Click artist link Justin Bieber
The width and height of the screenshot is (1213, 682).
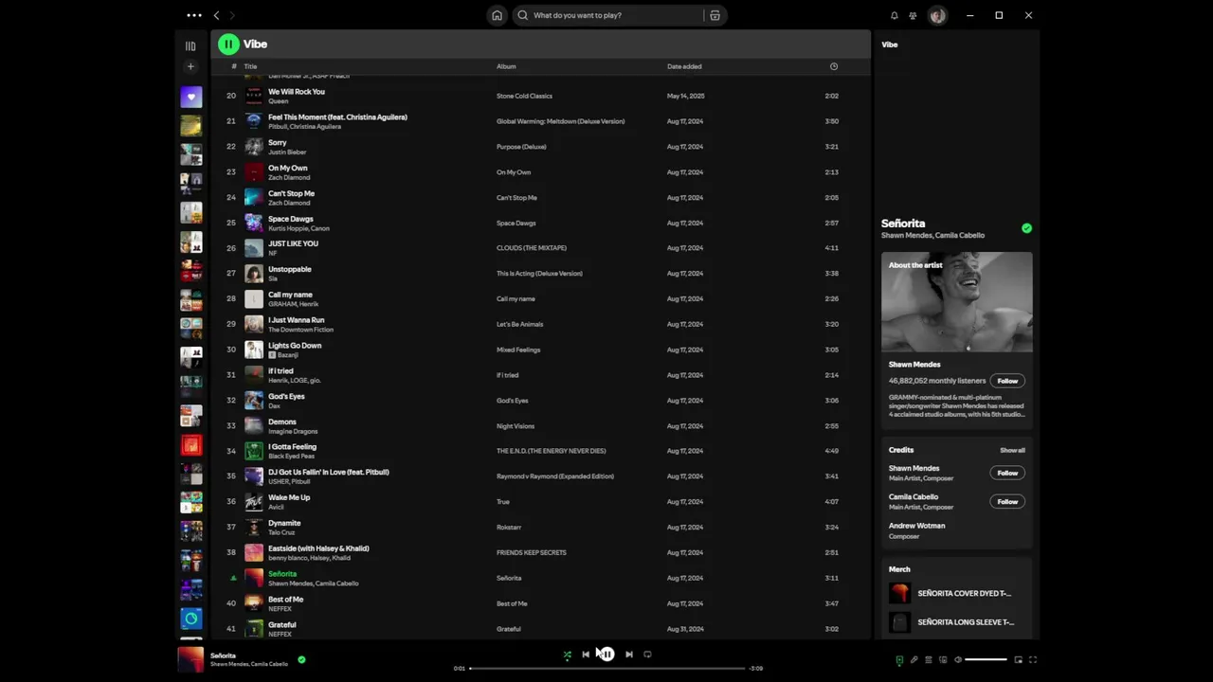(x=288, y=152)
